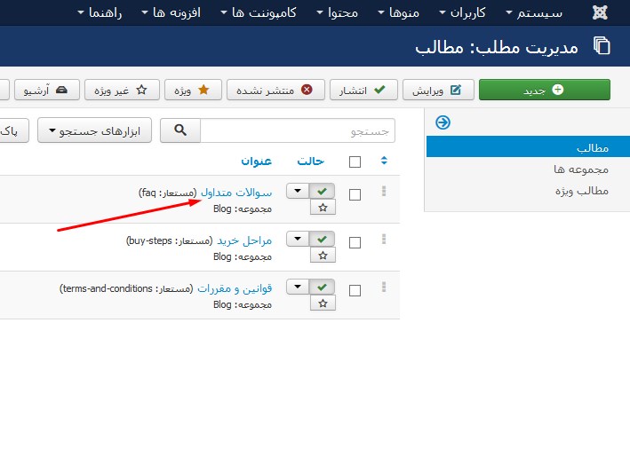
Task: Open the کاربران menu
Action: pos(462,12)
